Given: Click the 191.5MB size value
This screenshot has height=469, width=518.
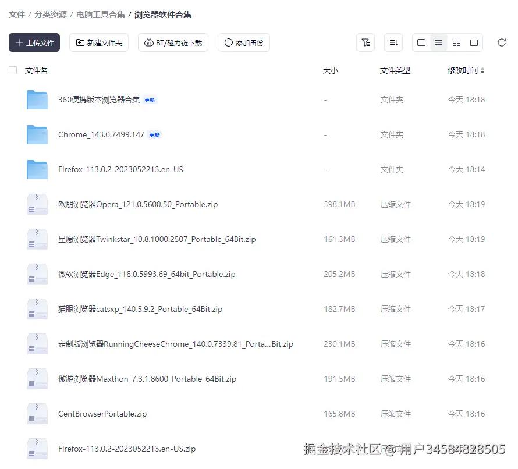Looking at the screenshot, I should [x=339, y=379].
